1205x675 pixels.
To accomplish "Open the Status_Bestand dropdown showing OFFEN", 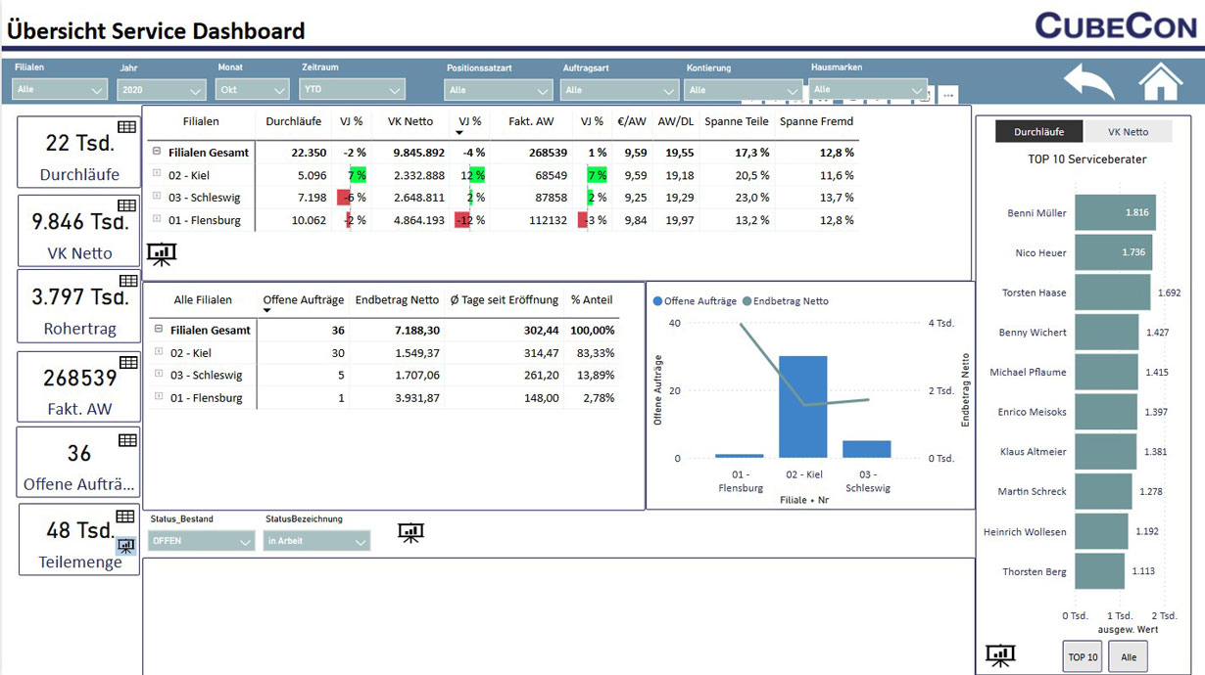I will click(201, 541).
